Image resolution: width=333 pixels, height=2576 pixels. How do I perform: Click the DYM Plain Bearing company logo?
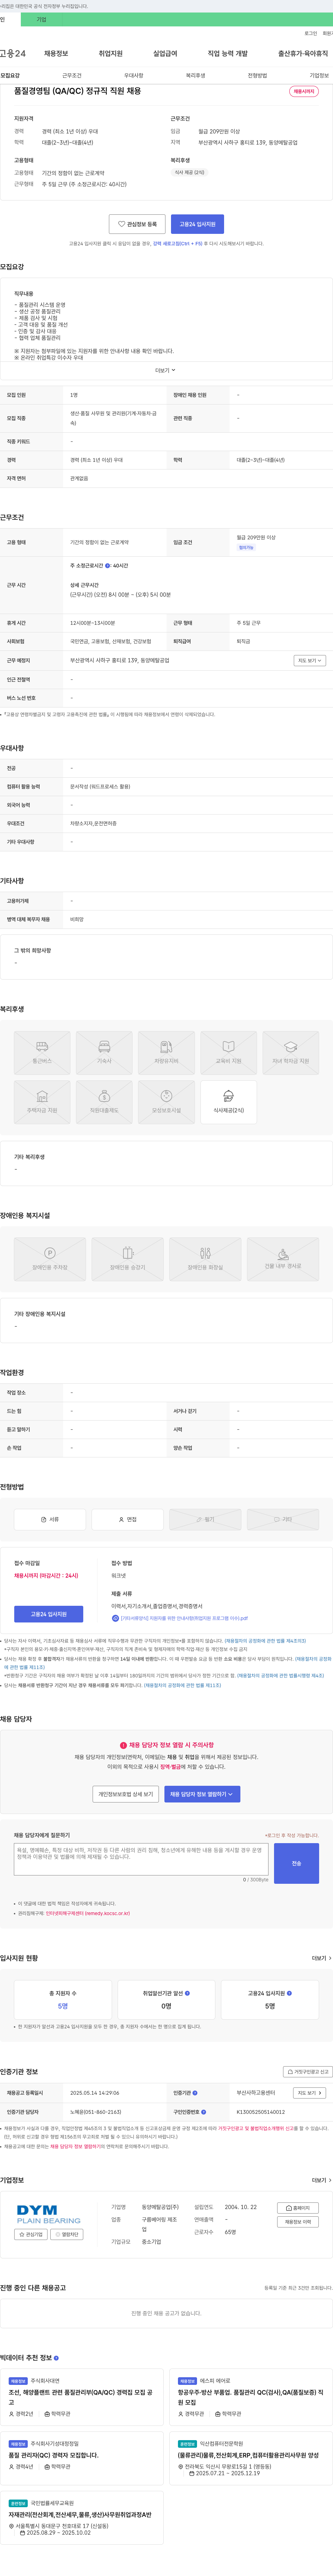pyautogui.click(x=49, y=2214)
